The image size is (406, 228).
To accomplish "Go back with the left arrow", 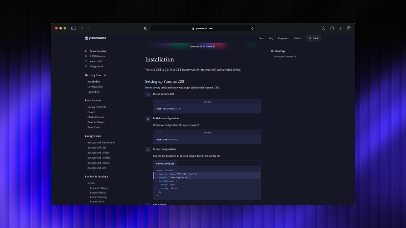I will click(82, 28).
